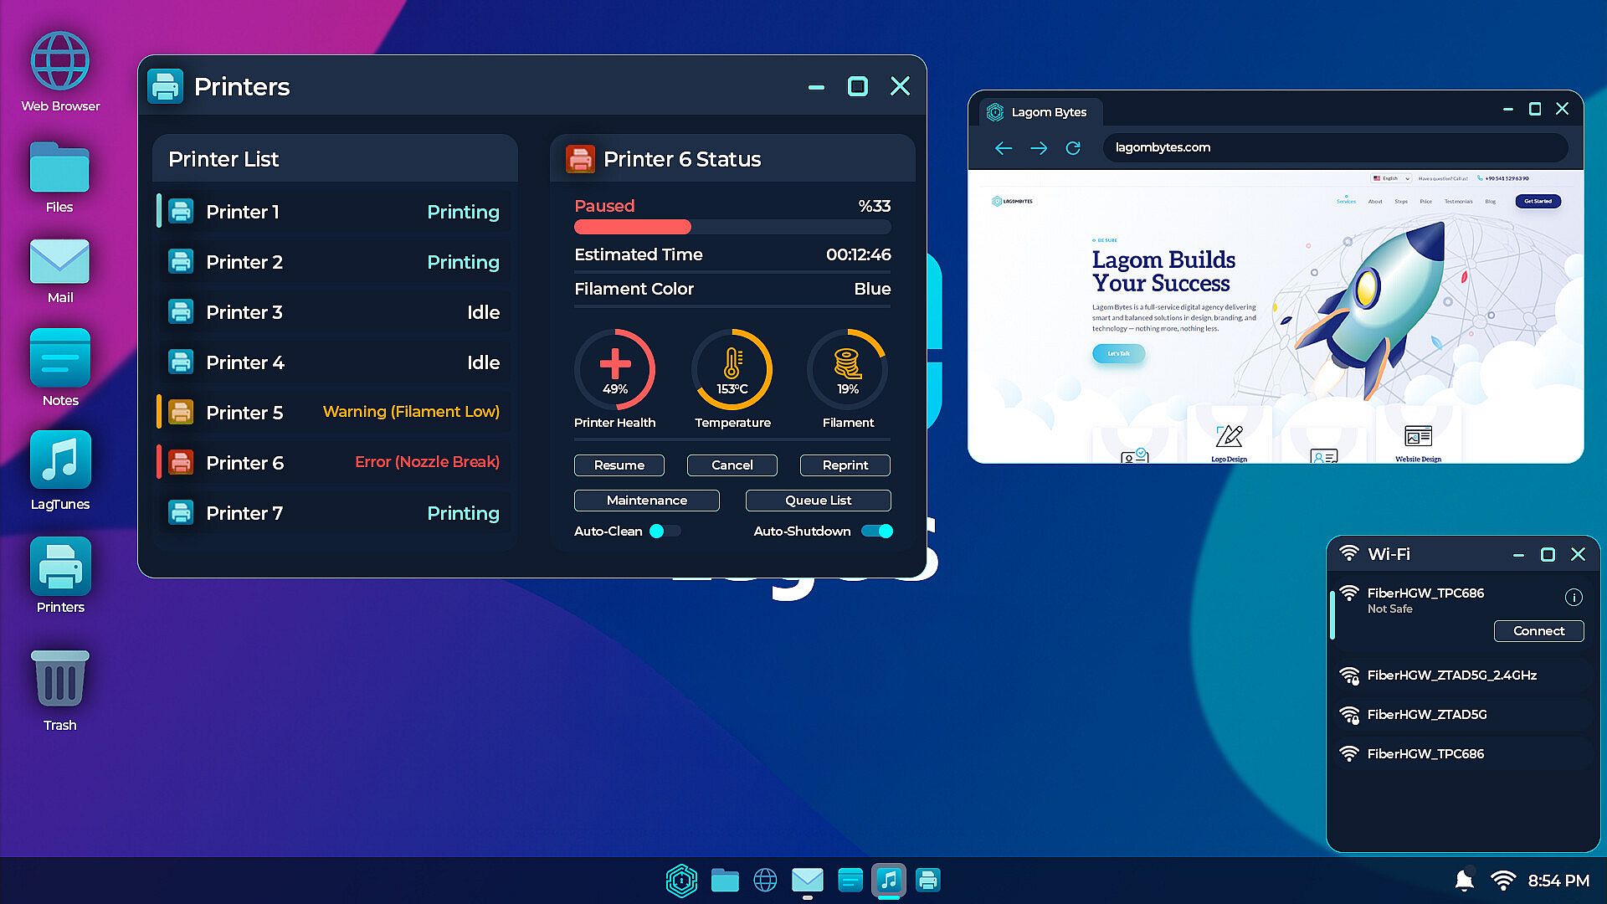
Task: Click the Mail icon in the taskbar
Action: point(807,881)
